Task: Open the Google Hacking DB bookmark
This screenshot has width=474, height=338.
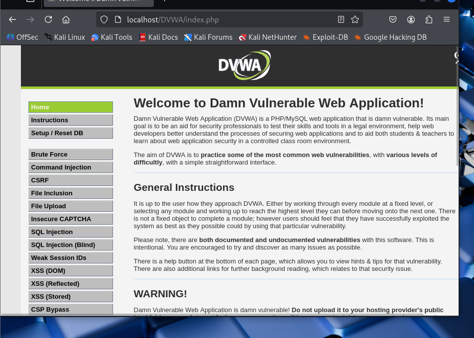Action: (x=390, y=37)
